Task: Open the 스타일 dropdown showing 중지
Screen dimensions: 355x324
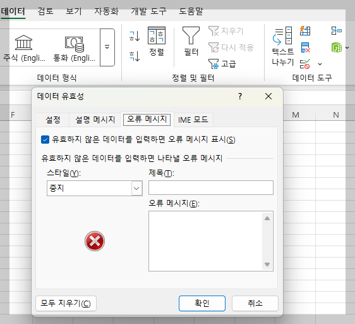Action: [95, 188]
